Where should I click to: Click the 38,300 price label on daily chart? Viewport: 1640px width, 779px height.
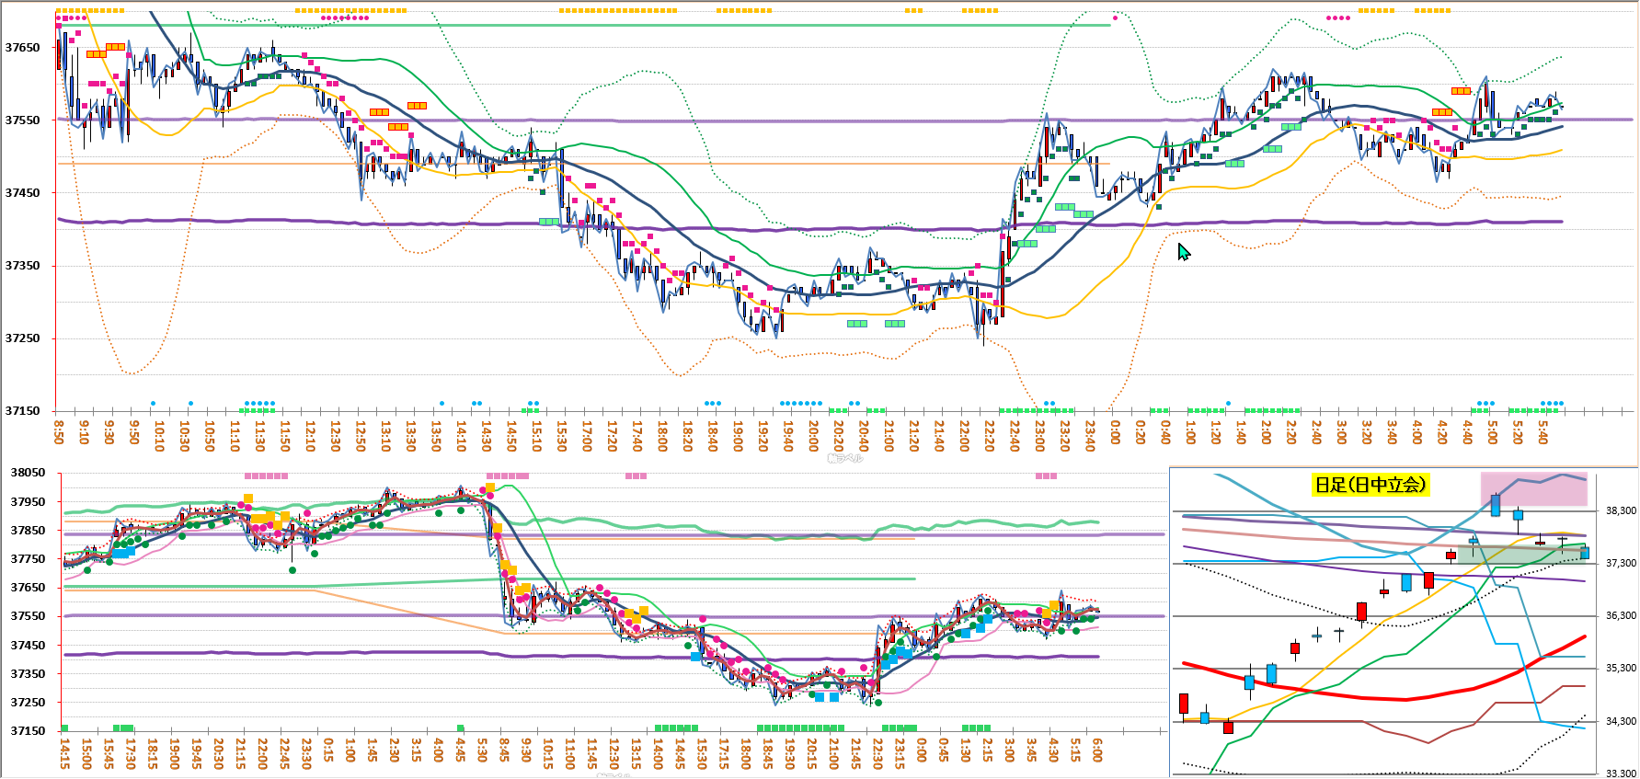1621,510
